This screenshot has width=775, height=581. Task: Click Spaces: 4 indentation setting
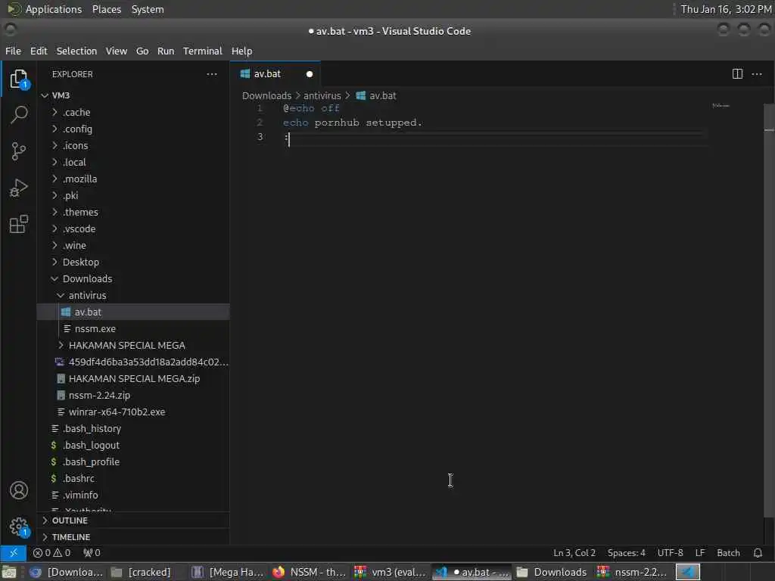(x=626, y=553)
